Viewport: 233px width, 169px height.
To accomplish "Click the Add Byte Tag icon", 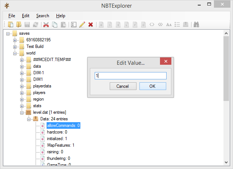I will (101, 25).
